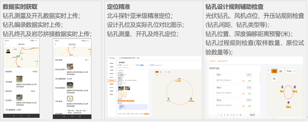308x122 pixels.
Task: Click the FT2-2 borehole marker
Action: pyautogui.click(x=168, y=98)
